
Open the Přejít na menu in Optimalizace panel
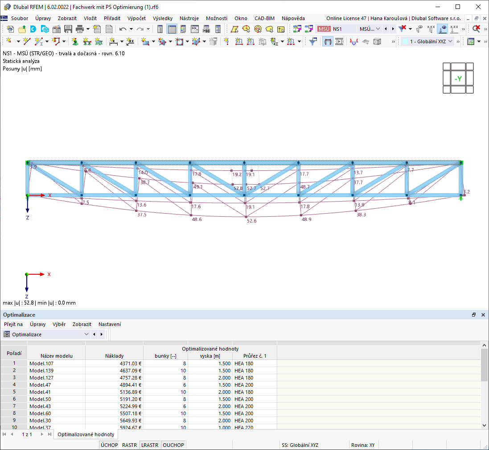click(x=13, y=324)
